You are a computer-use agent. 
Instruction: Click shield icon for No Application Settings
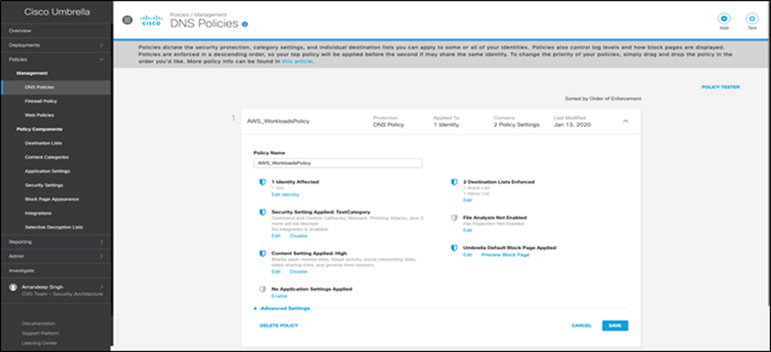point(262,289)
